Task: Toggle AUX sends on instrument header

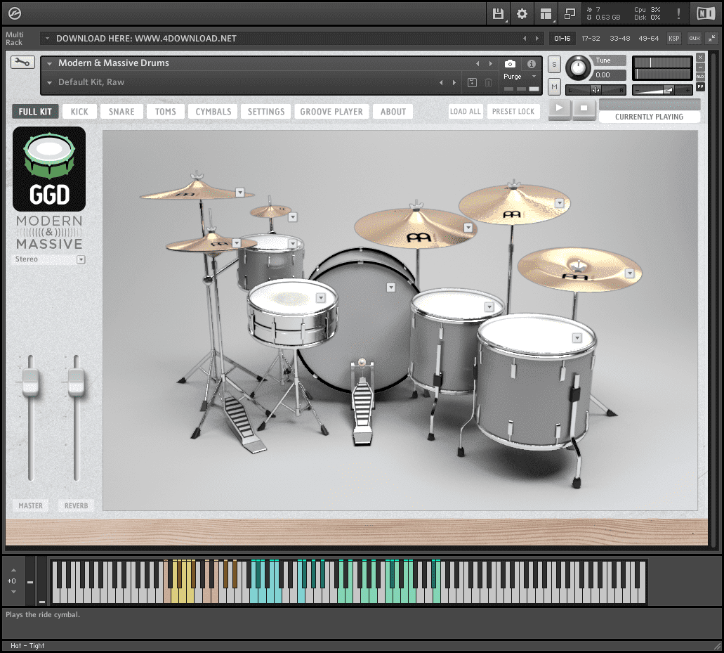Action: point(700,77)
